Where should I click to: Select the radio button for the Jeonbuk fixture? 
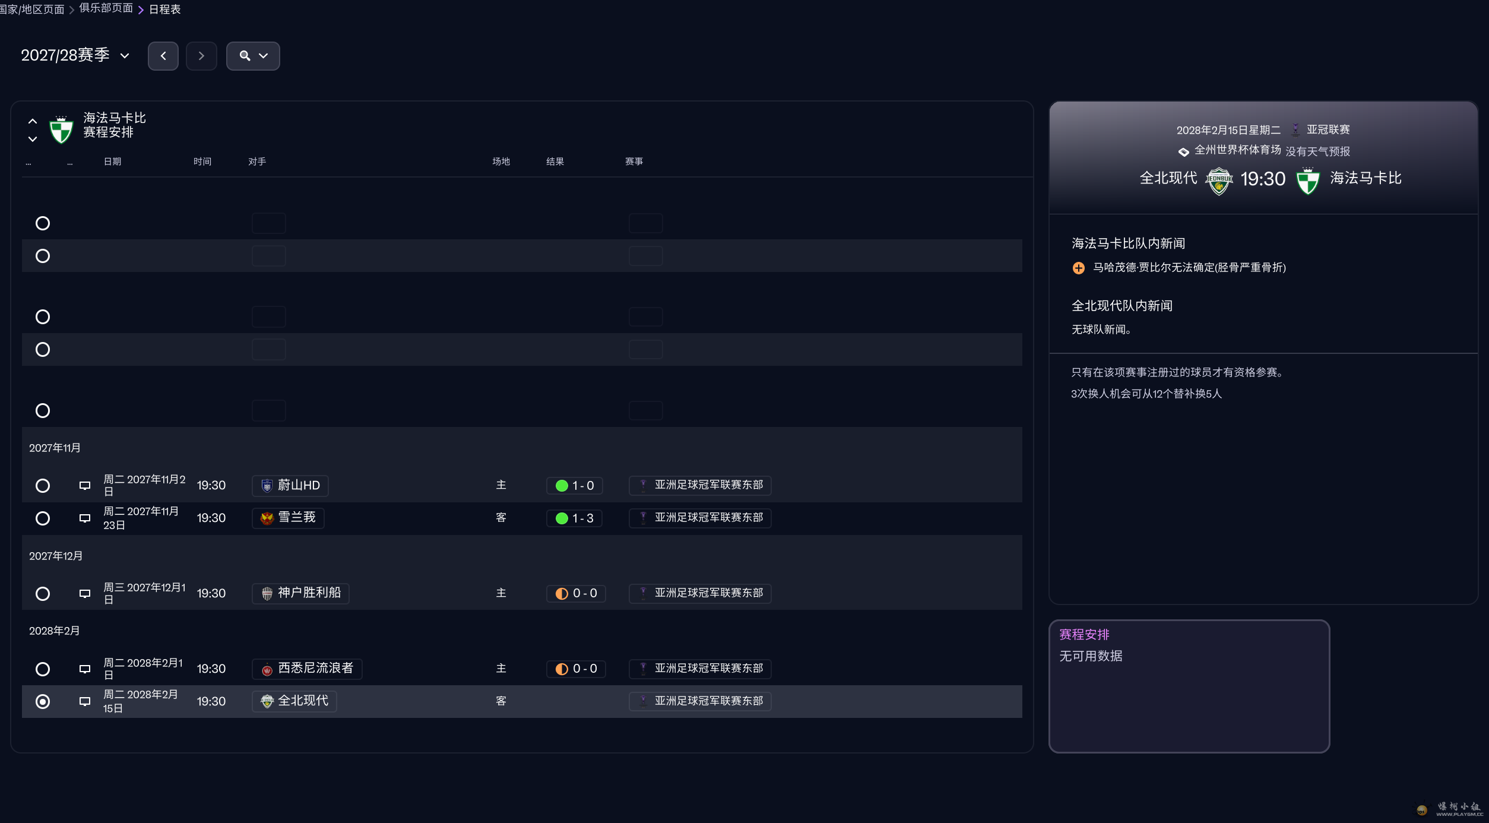(x=43, y=702)
